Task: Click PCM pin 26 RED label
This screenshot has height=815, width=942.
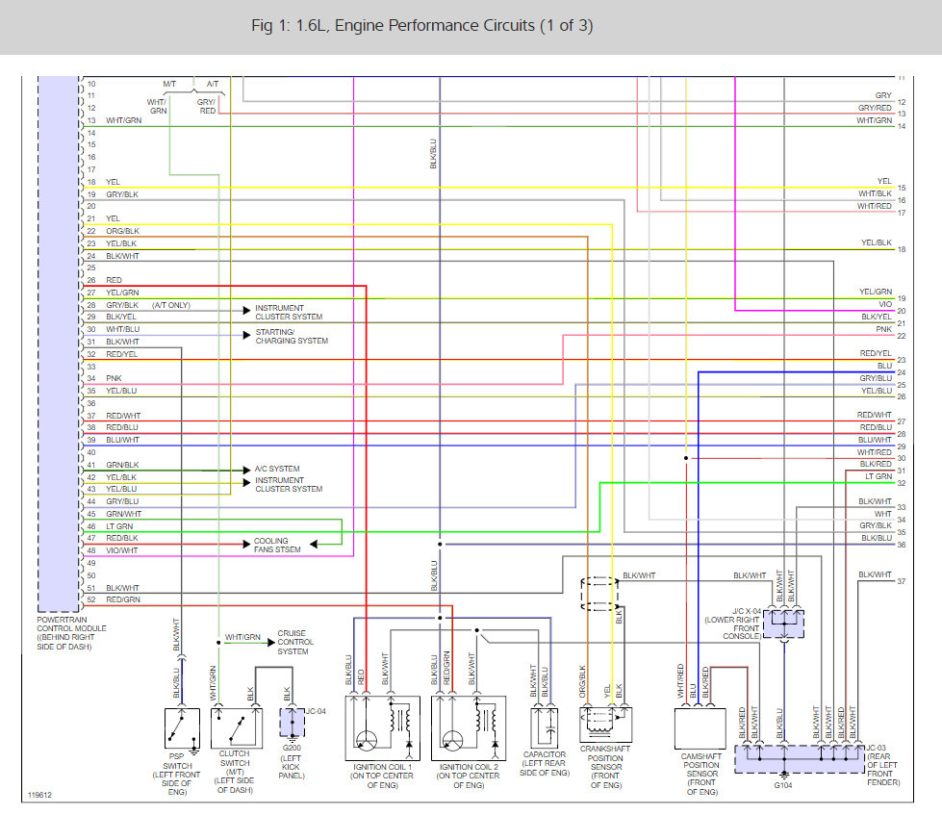Action: [115, 280]
